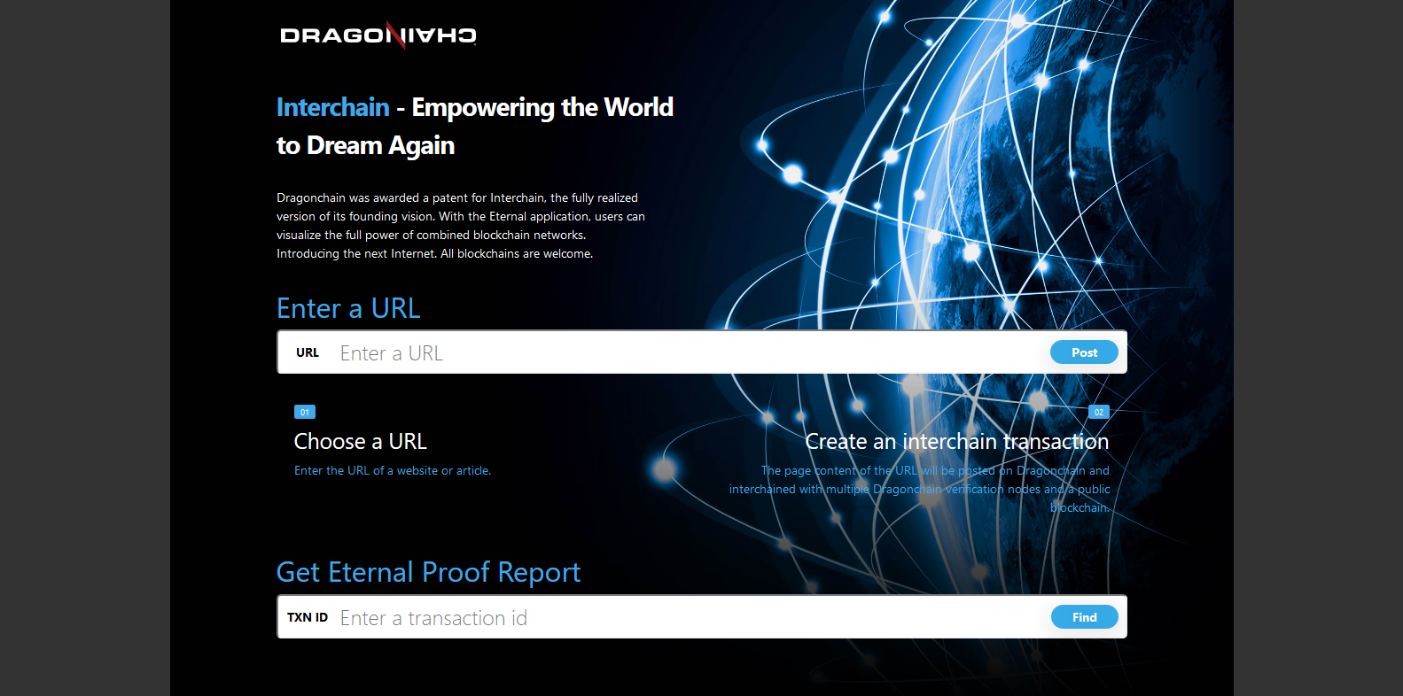The width and height of the screenshot is (1403, 696).
Task: Click 'Create an interchain transaction' step title
Action: 957,441
